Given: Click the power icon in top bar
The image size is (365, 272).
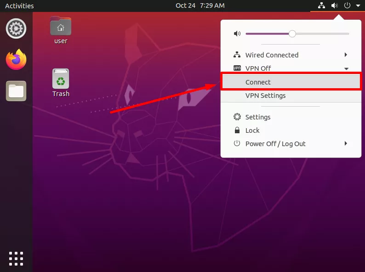Looking at the screenshot, I should 347,6.
